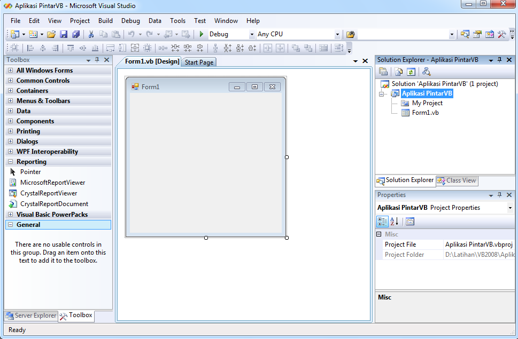Click the bottom-right resize handle of Form1

287,238
